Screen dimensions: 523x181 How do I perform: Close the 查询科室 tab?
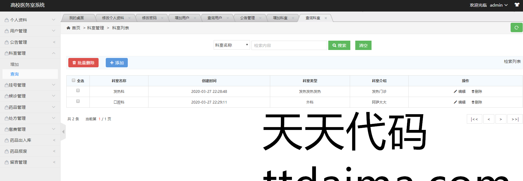click(x=326, y=18)
